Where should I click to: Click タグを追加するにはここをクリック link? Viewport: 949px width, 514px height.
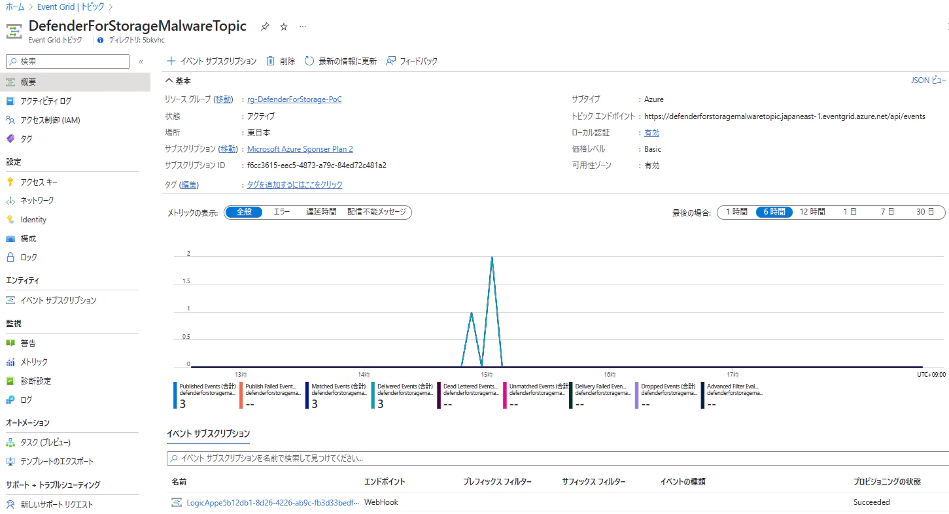[295, 185]
